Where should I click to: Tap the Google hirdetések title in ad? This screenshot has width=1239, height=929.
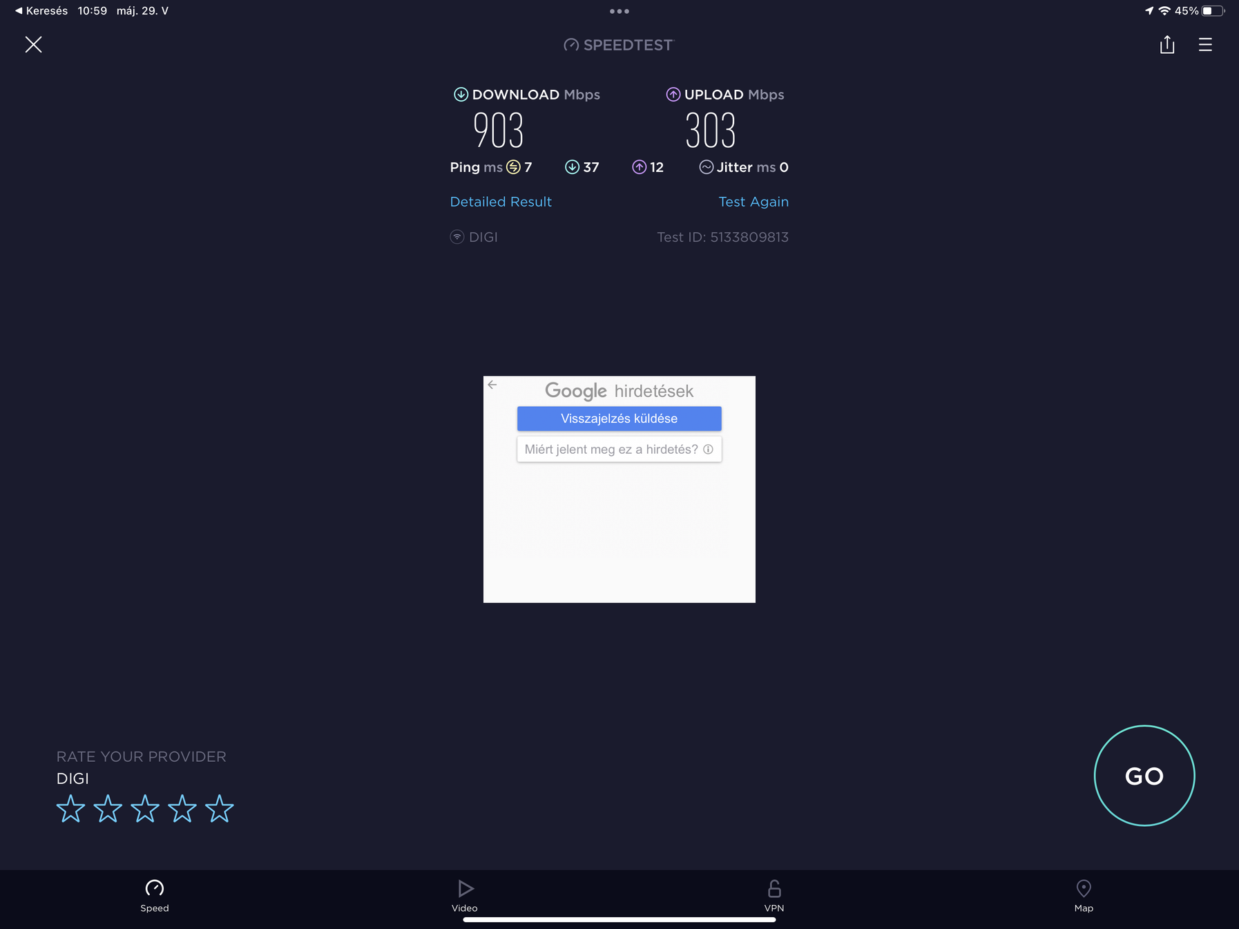tap(619, 391)
